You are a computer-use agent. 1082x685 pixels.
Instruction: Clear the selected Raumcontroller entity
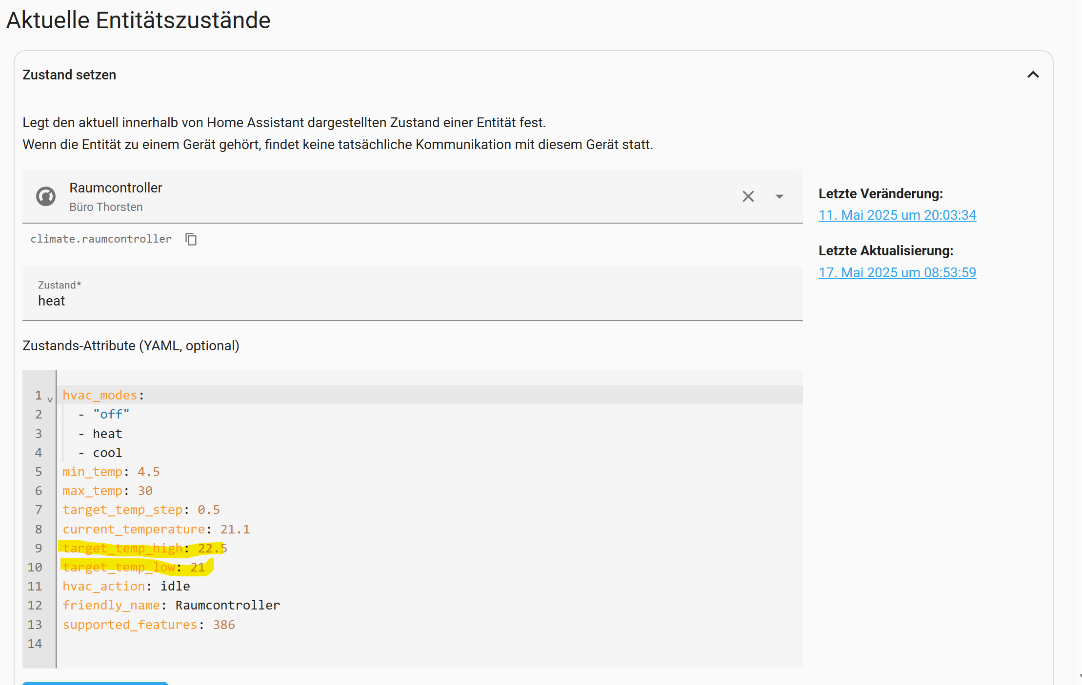click(x=748, y=196)
